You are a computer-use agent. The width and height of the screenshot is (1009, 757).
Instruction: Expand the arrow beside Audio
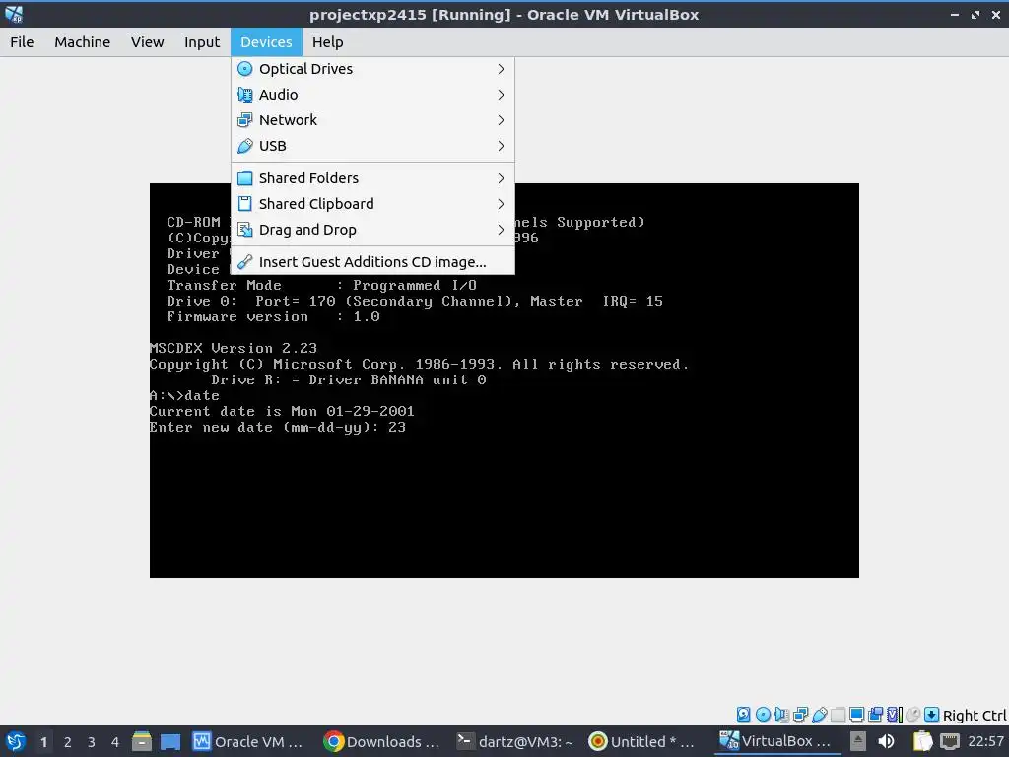(x=501, y=95)
